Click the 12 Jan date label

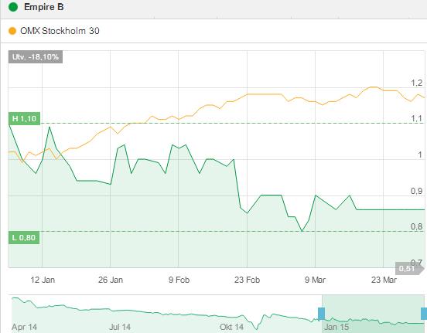coord(43,280)
